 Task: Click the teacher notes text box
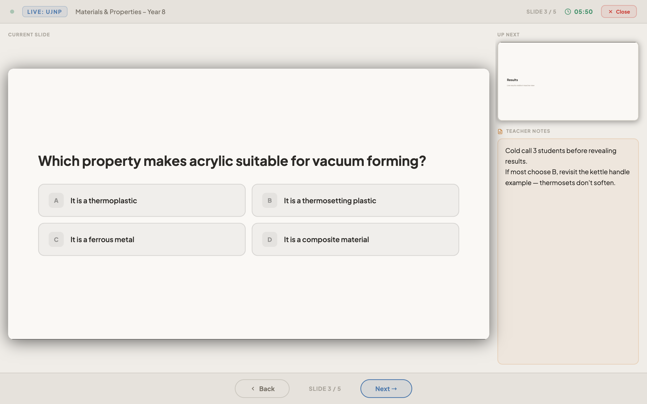click(x=568, y=251)
